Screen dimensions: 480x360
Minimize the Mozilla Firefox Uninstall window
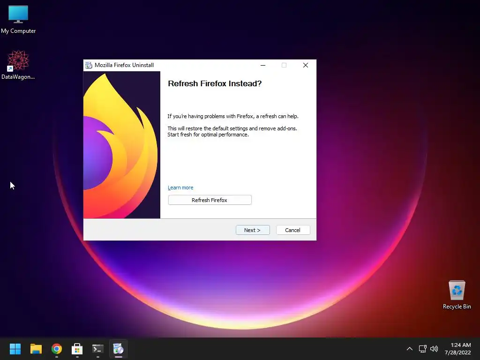(263, 65)
